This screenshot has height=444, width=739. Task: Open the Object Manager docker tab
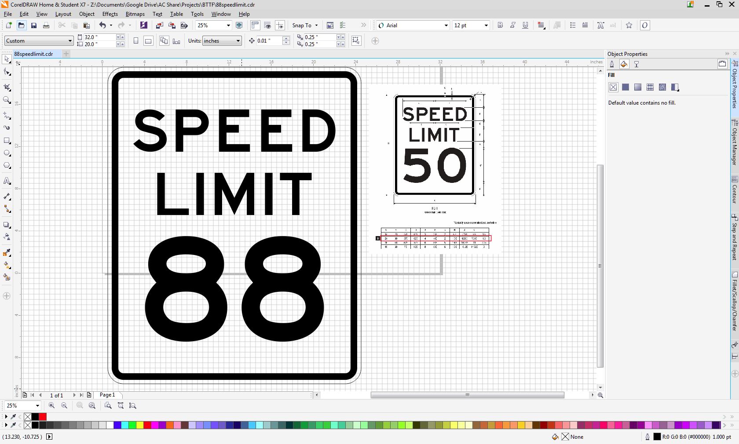(x=734, y=143)
